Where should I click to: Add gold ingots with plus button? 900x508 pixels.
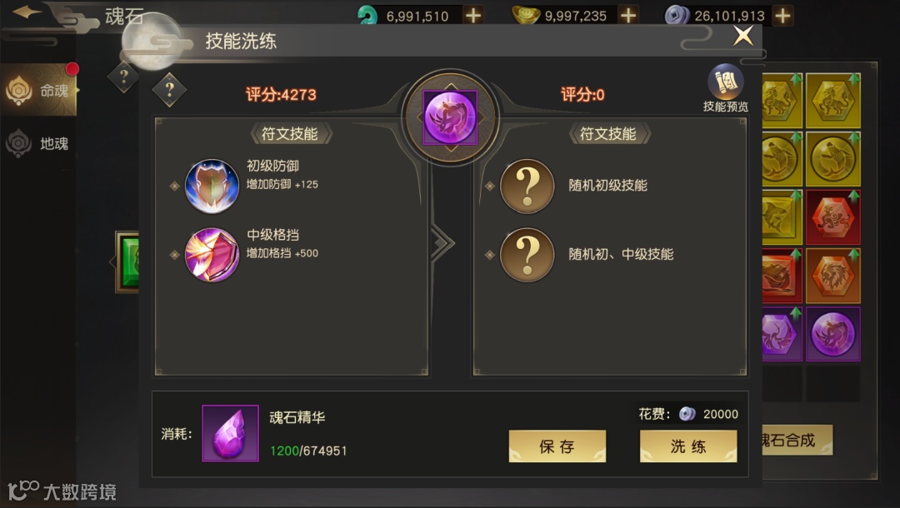coord(628,16)
